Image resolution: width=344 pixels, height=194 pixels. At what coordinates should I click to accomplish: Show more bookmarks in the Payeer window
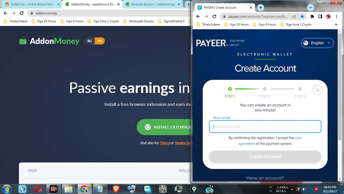click(336, 24)
